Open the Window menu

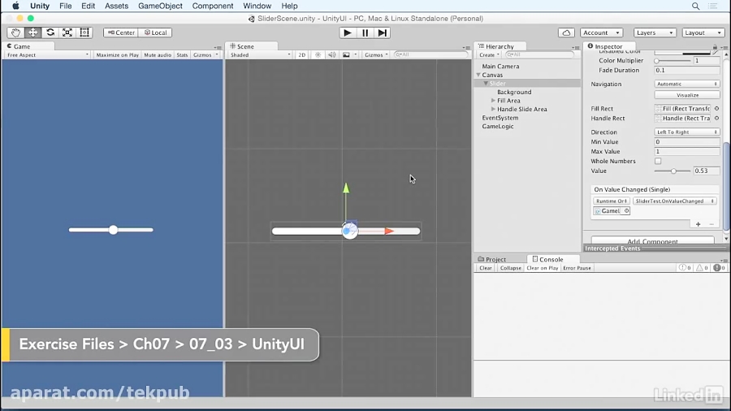click(257, 6)
